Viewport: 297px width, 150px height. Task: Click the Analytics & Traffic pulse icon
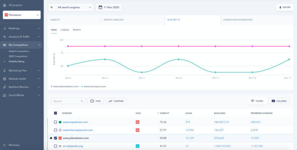[x=4, y=37]
